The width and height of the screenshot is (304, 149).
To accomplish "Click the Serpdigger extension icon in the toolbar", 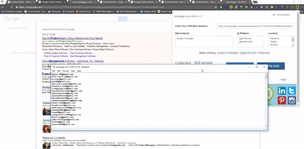I will [298, 7].
